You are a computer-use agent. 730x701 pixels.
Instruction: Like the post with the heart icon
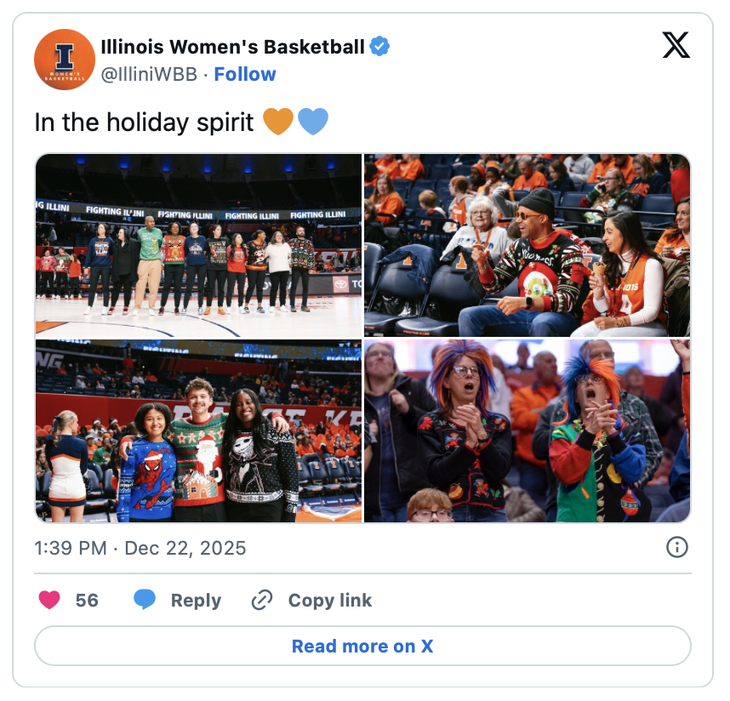tap(49, 600)
